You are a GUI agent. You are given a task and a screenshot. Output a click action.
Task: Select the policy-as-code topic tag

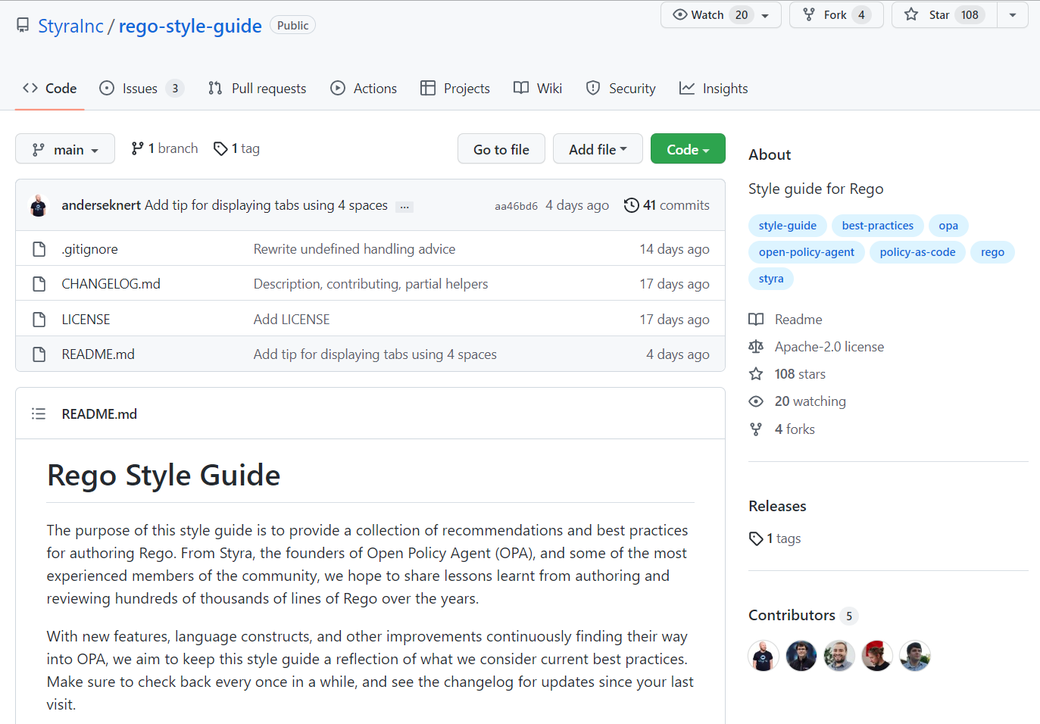click(x=917, y=252)
